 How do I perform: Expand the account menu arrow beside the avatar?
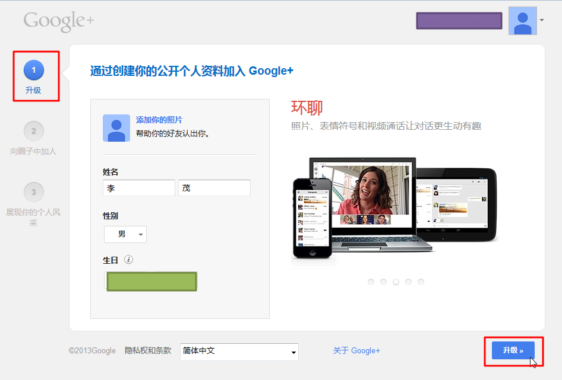click(542, 20)
